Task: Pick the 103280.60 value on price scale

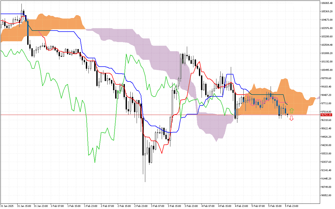Action: pos(327,37)
